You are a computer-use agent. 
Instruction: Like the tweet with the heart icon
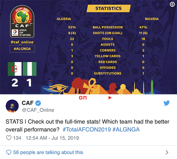tap(9, 138)
